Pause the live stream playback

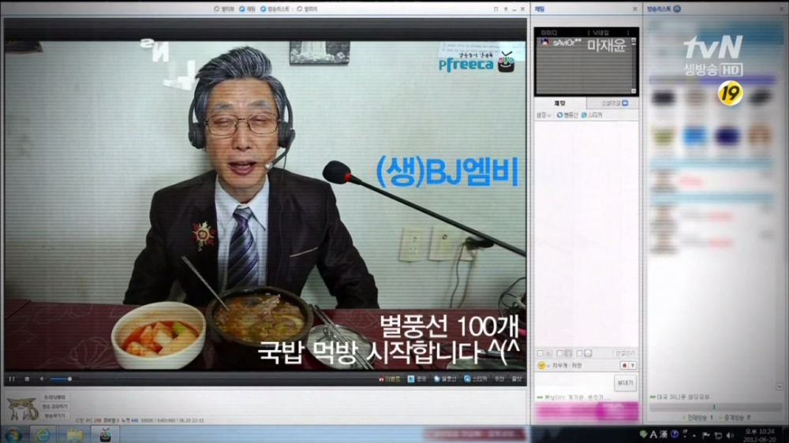tap(12, 378)
